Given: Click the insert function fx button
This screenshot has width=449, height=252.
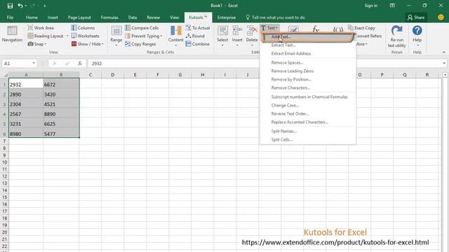Looking at the screenshot, I should point(80,64).
